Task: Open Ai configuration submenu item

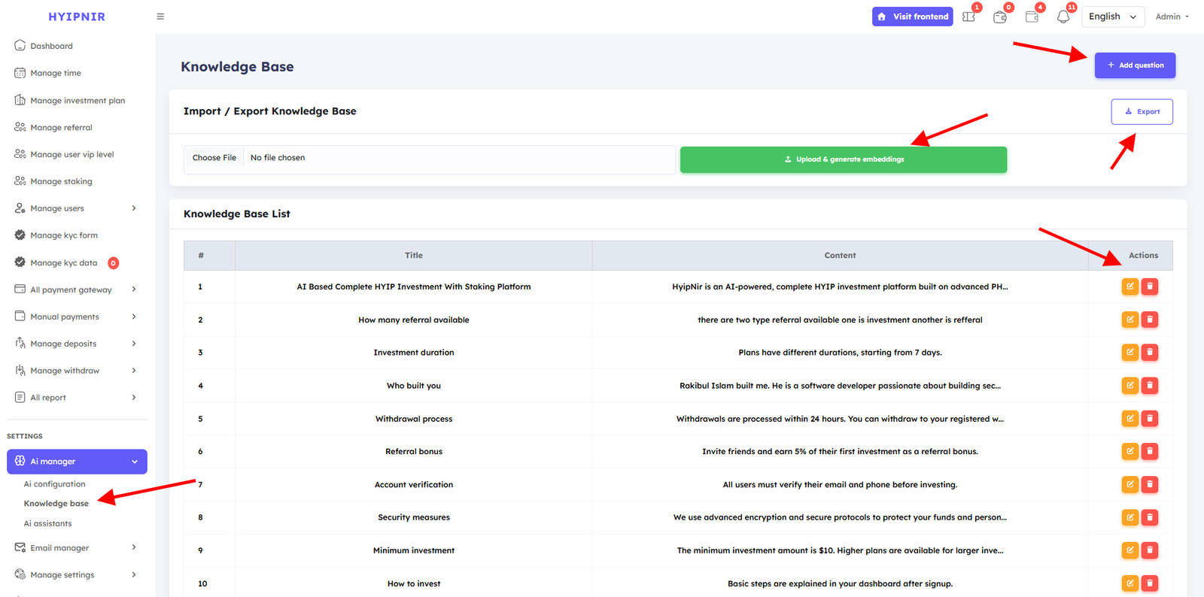Action: click(54, 484)
